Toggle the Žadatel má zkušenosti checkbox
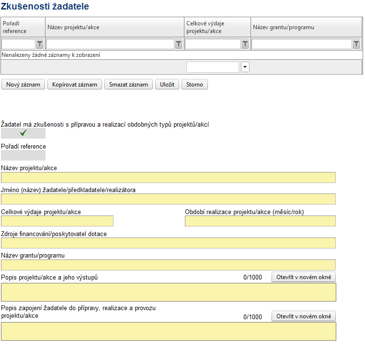 (x=23, y=133)
